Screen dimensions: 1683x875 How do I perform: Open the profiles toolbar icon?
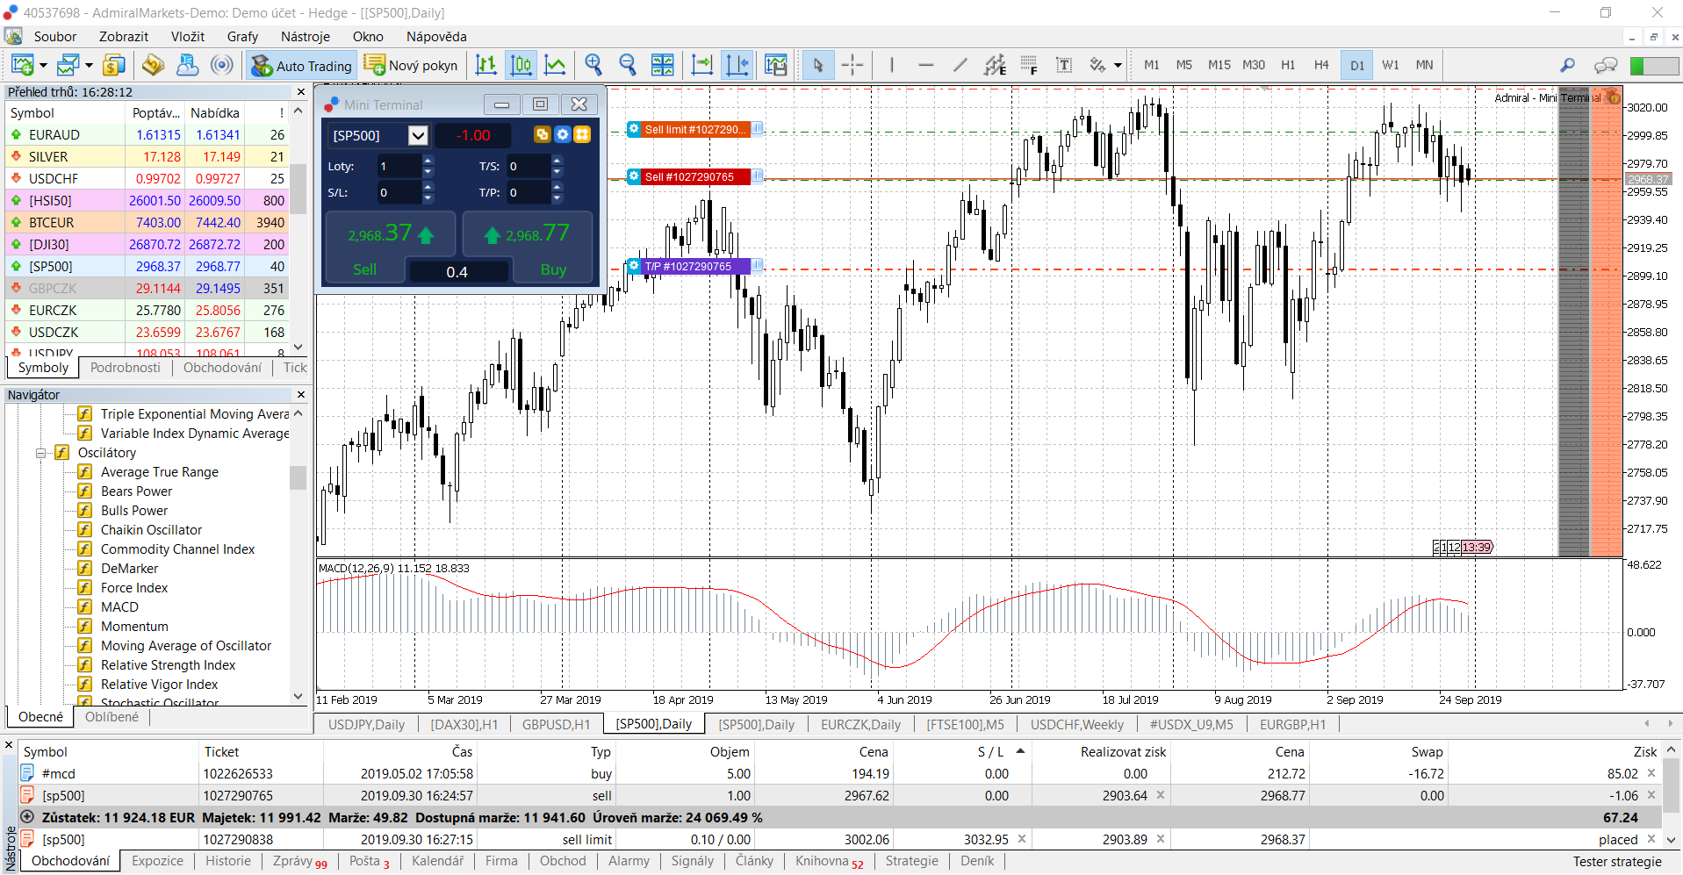68,65
